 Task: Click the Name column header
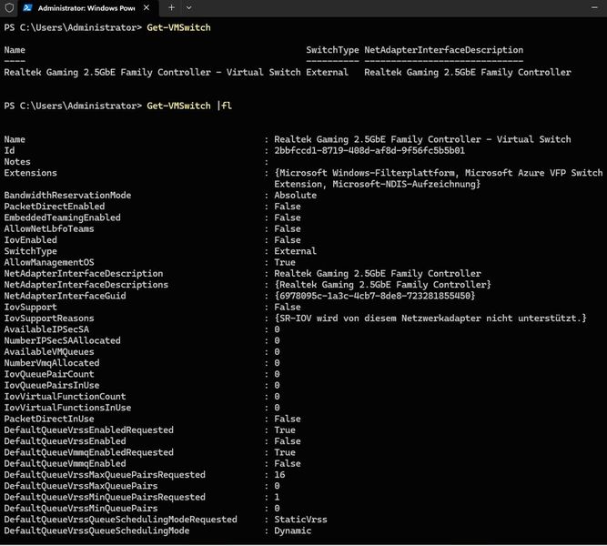pos(15,50)
